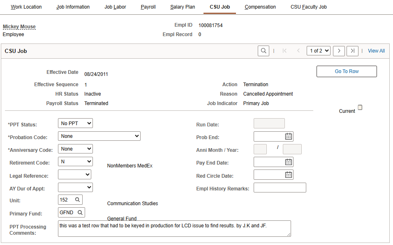Image resolution: width=393 pixels, height=245 pixels.
Task: Expand the row selector 1 of 2 dropdown
Action: pos(319,51)
